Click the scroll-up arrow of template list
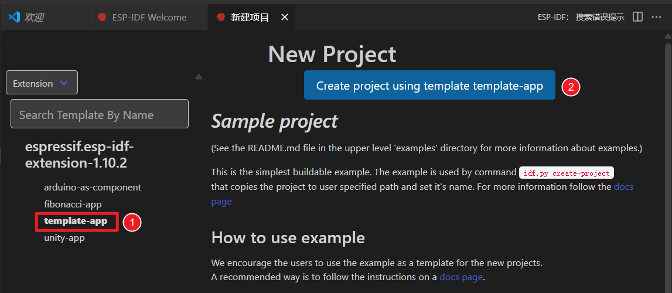This screenshot has width=672, height=293. coord(199,77)
